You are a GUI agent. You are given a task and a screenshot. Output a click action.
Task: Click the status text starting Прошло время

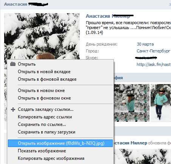pyautogui.click(x=128, y=28)
